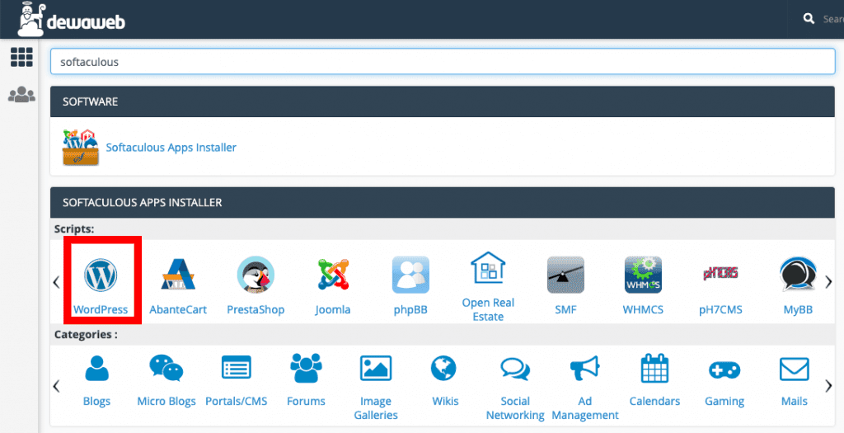
Task: Show previous categories with left arrow
Action: click(x=56, y=386)
